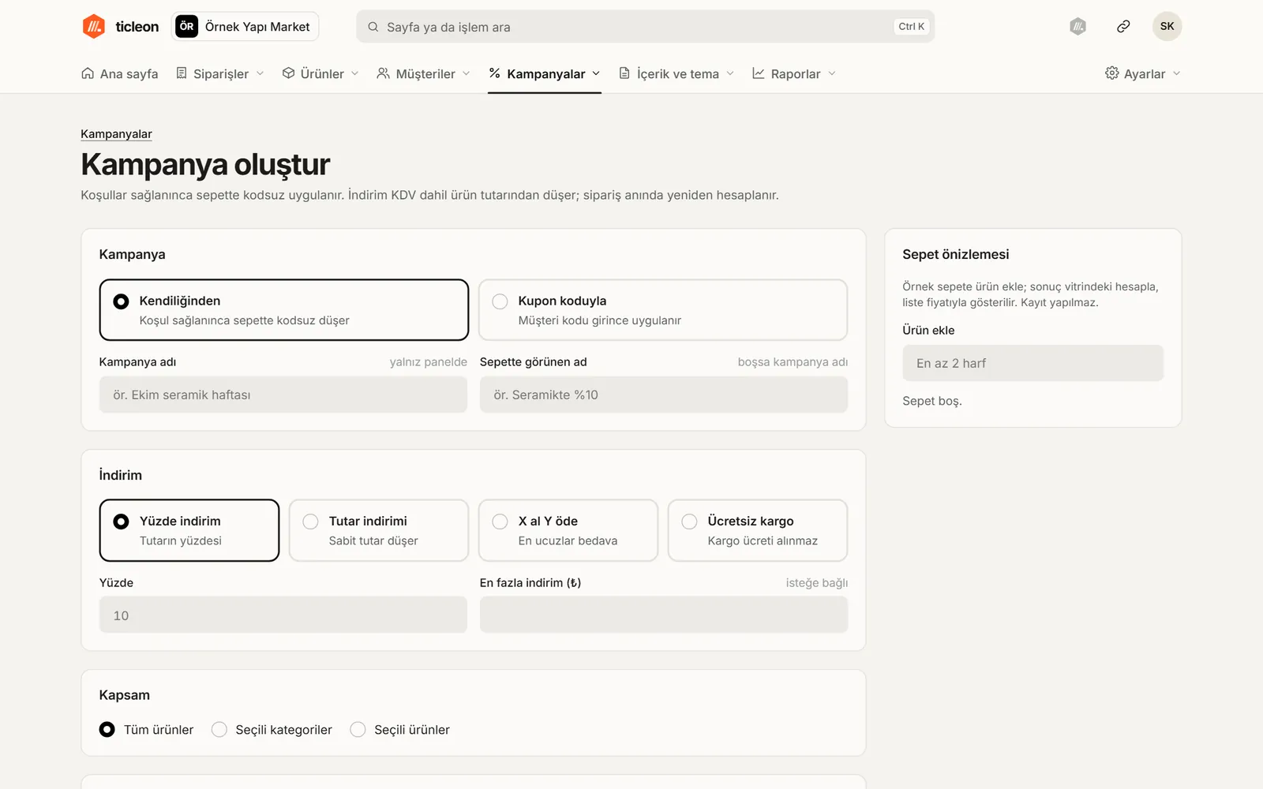Click the Kampanyalar percent icon
Image resolution: width=1263 pixels, height=789 pixels.
pyautogui.click(x=494, y=73)
